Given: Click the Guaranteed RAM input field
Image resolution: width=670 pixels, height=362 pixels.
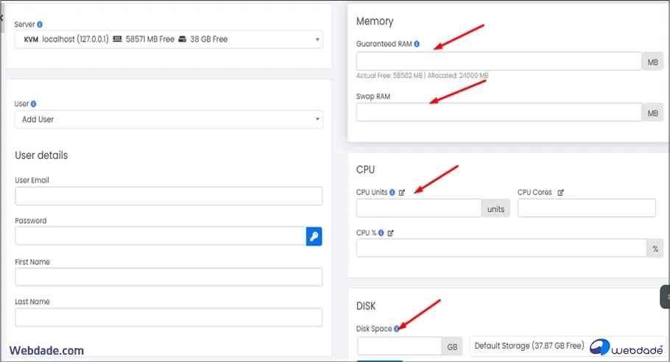Looking at the screenshot, I should click(x=498, y=61).
